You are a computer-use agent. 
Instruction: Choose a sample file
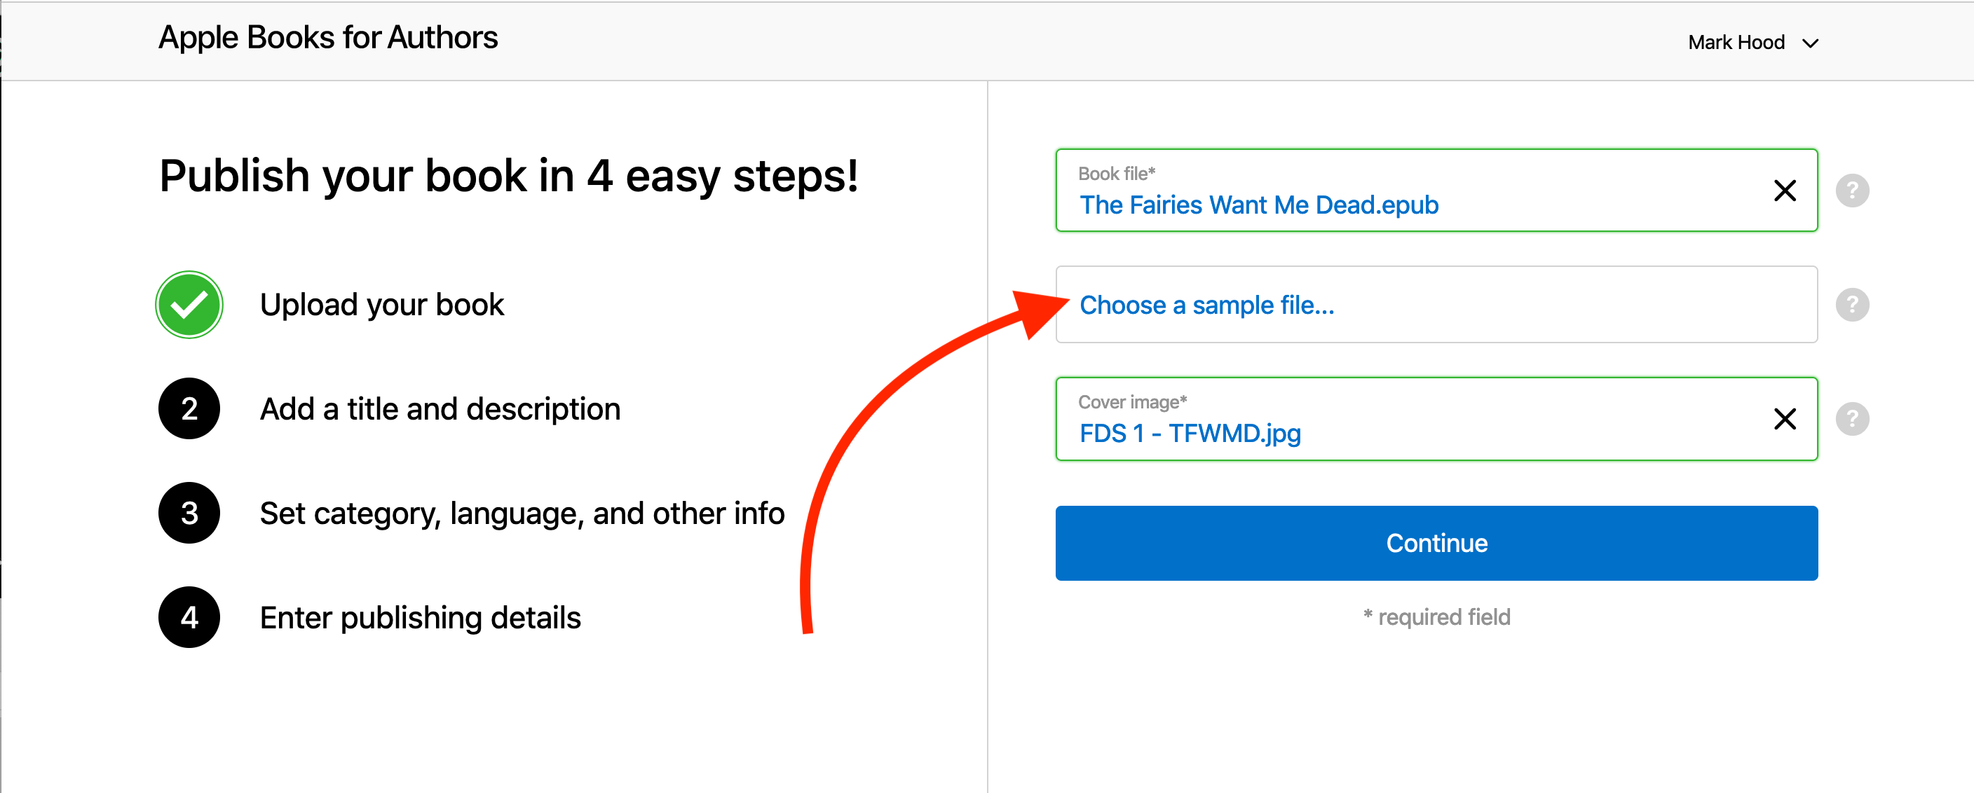click(1206, 305)
